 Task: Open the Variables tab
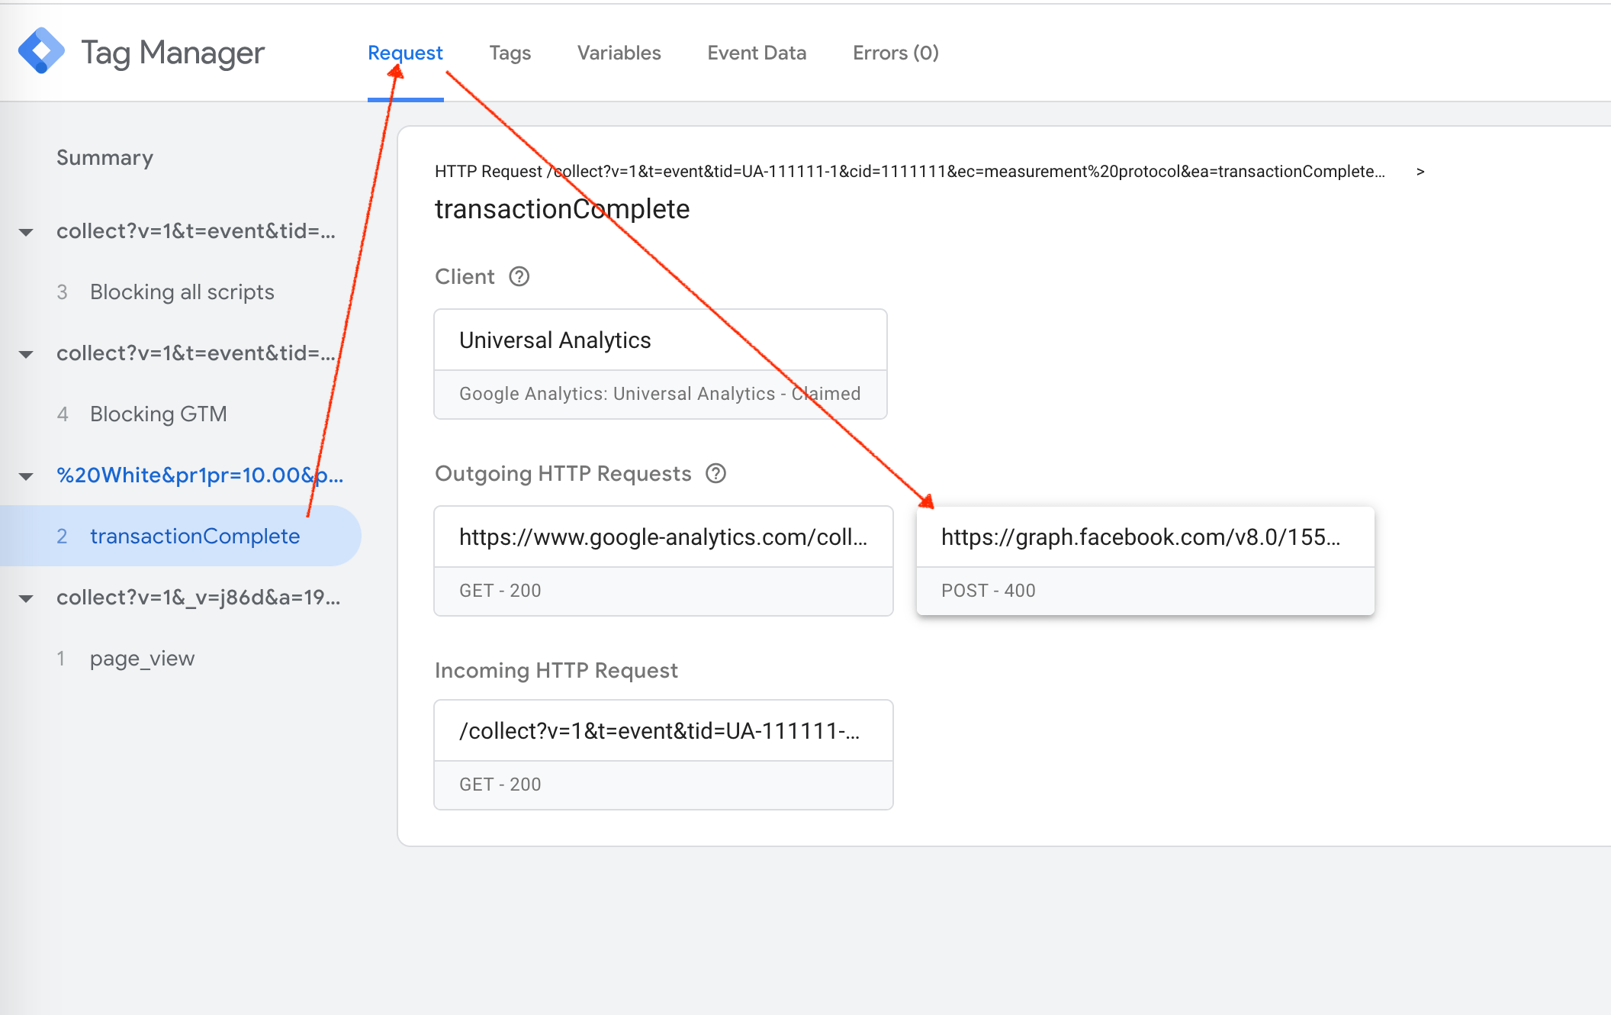click(619, 53)
